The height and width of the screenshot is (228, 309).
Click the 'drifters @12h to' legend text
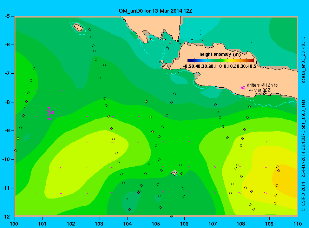coord(262,85)
